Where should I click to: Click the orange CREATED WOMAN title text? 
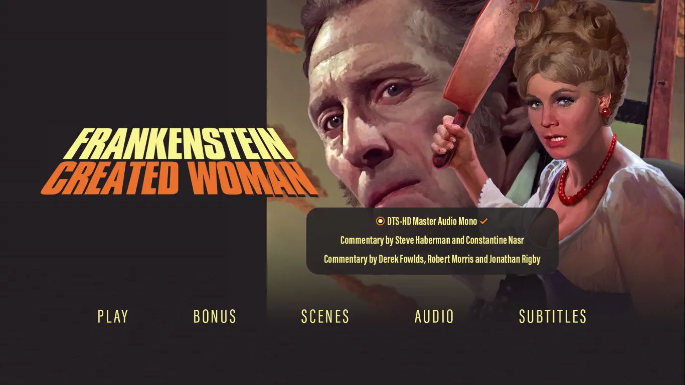pyautogui.click(x=180, y=178)
